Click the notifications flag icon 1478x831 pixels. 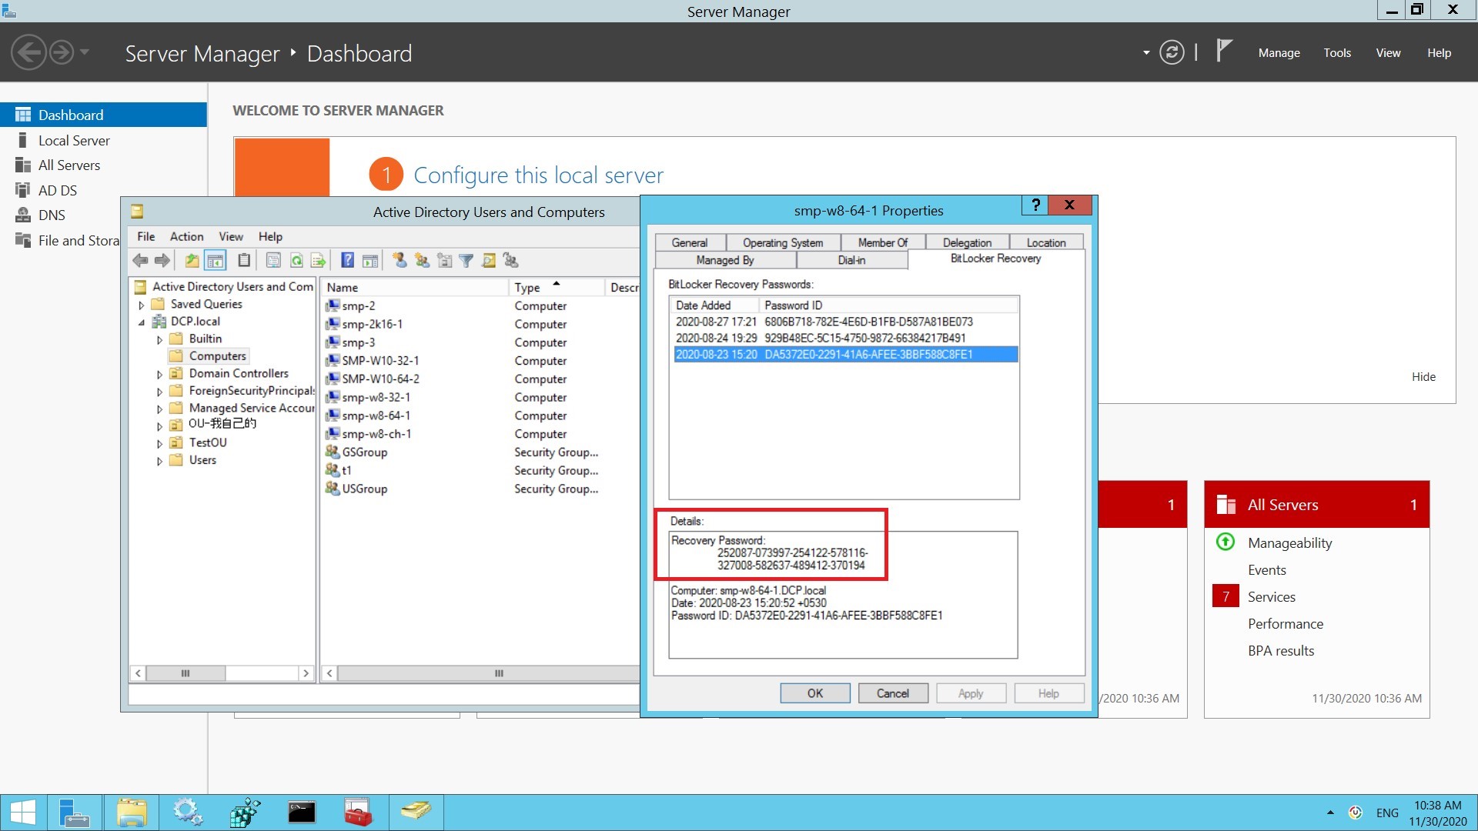click(x=1224, y=51)
